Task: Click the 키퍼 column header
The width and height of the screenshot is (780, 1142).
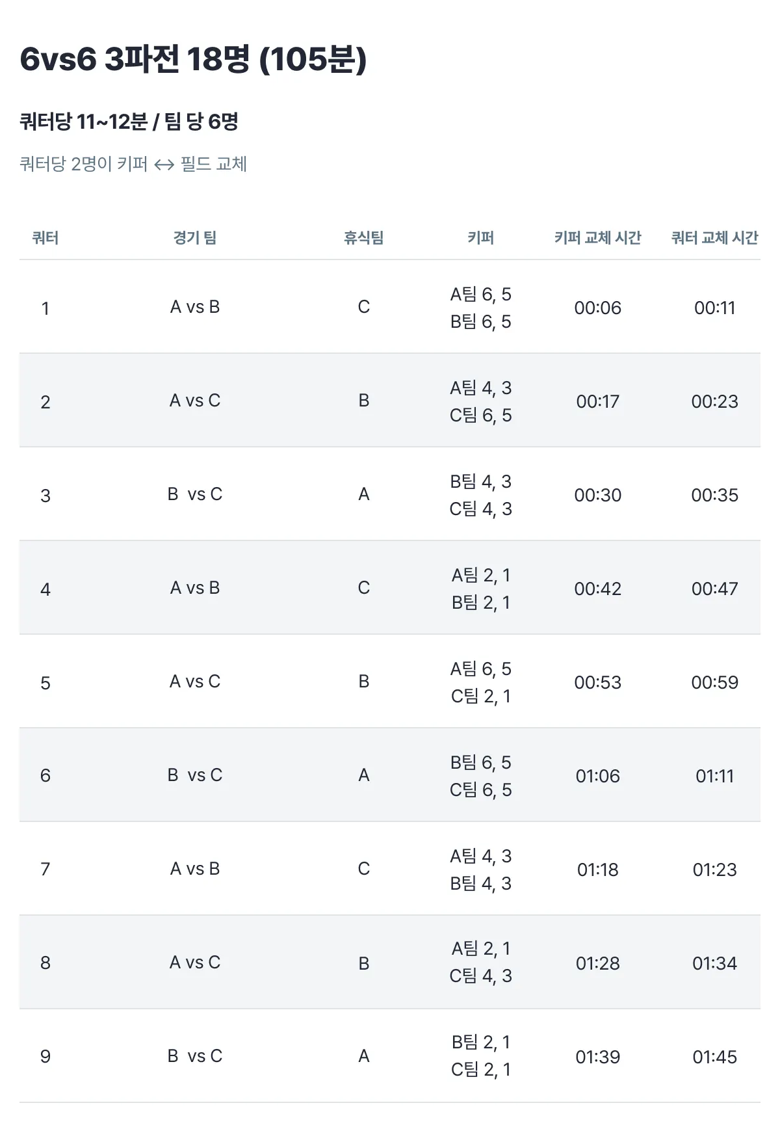Action: [x=481, y=238]
